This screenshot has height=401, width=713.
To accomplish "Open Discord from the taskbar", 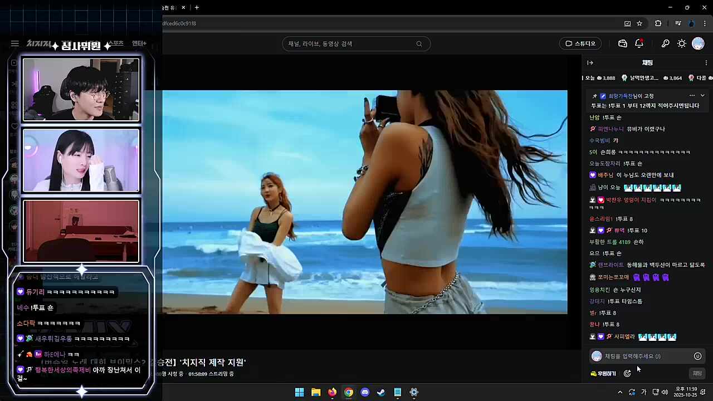I will [x=364, y=392].
